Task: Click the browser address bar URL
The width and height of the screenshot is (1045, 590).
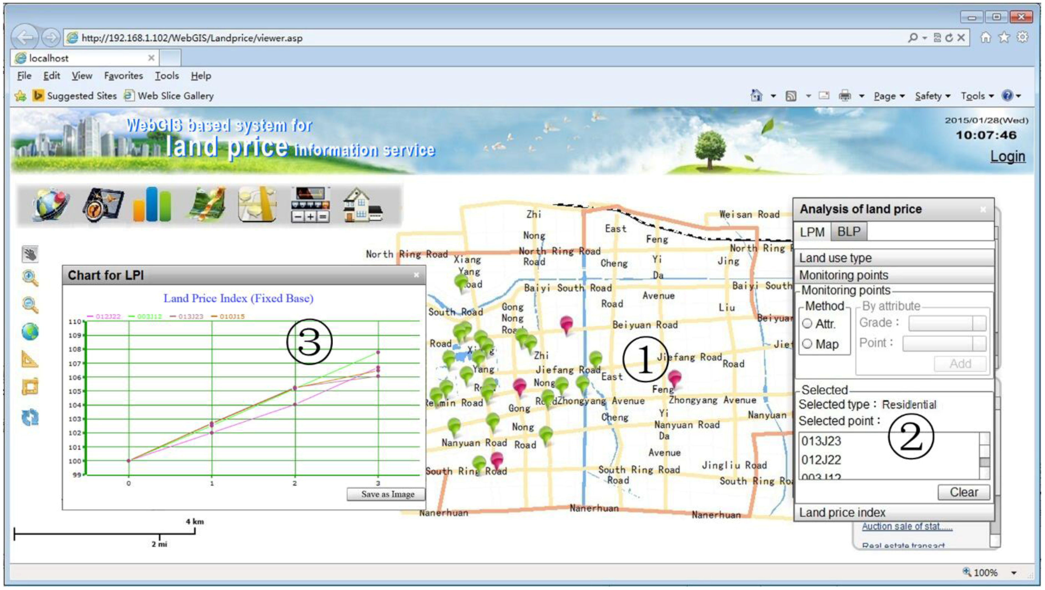Action: click(x=192, y=38)
